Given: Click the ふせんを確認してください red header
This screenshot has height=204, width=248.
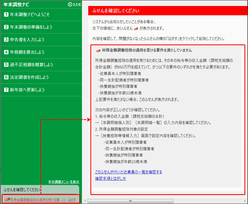Looking at the screenshot, I should [168, 11].
